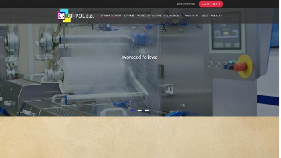
Task: Switch to the second slide dot
Action: tap(140, 111)
